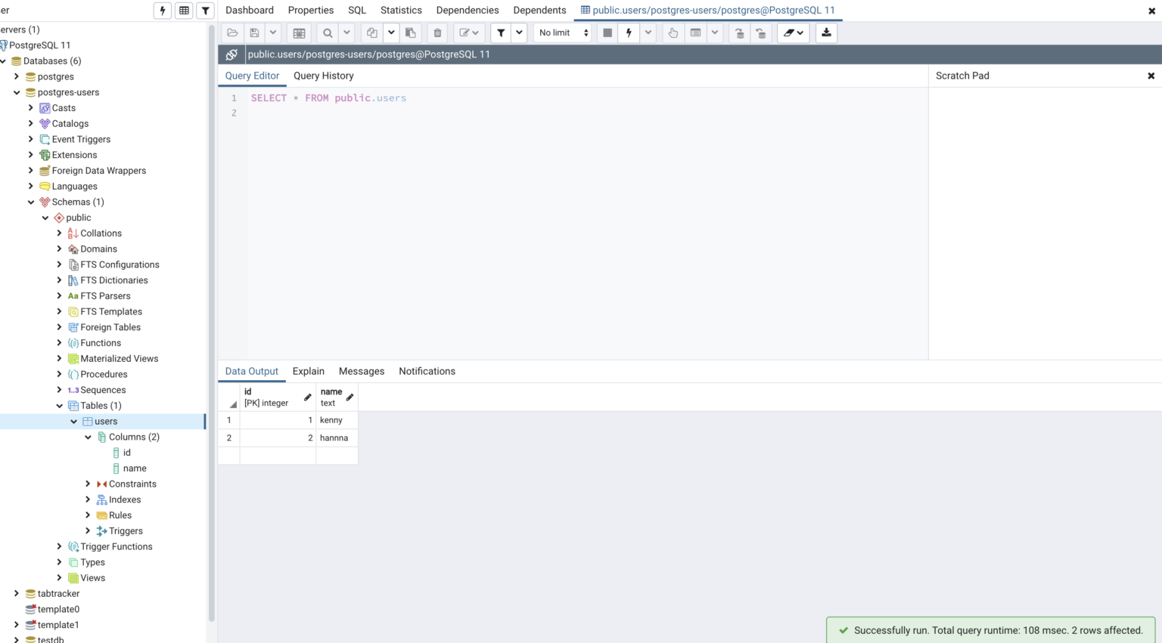Viewport: 1162px width, 643px height.
Task: Expand the Execute options chevron dropdown
Action: [648, 32]
